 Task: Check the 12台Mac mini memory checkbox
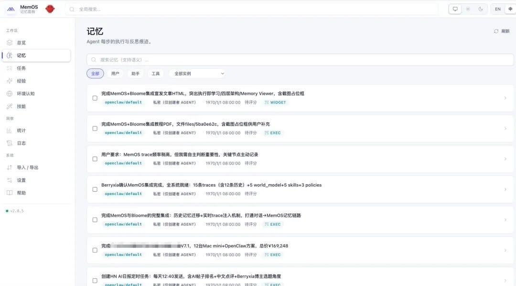click(95, 250)
